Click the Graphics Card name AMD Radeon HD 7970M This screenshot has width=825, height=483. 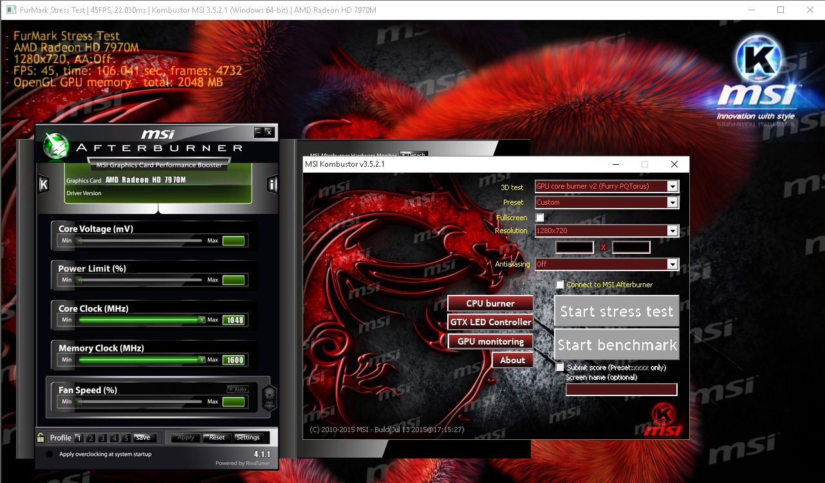(x=145, y=180)
